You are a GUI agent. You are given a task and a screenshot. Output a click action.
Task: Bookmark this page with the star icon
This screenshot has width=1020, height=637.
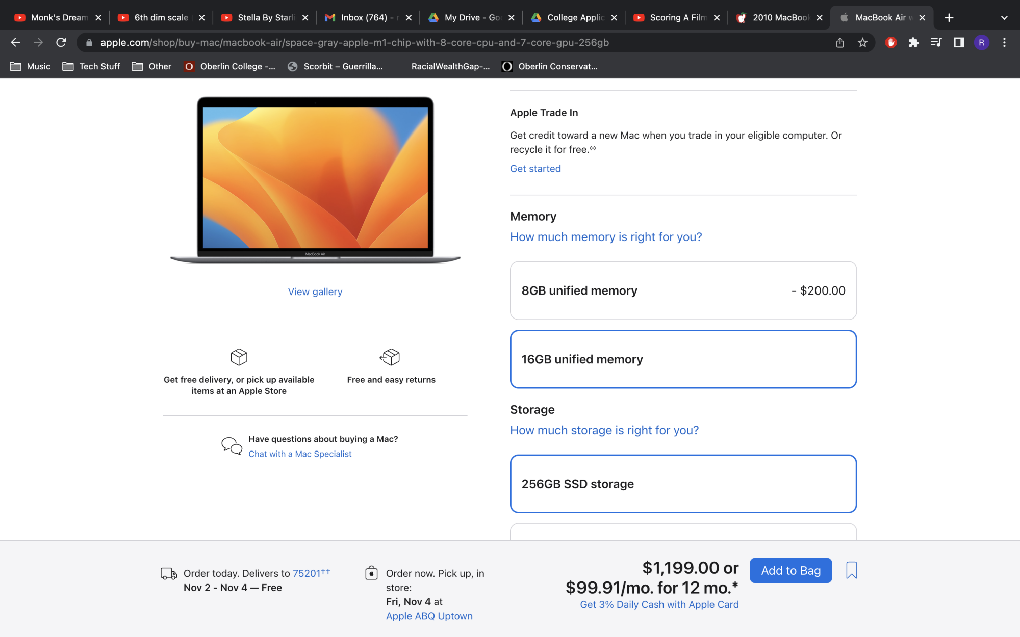pyautogui.click(x=862, y=43)
